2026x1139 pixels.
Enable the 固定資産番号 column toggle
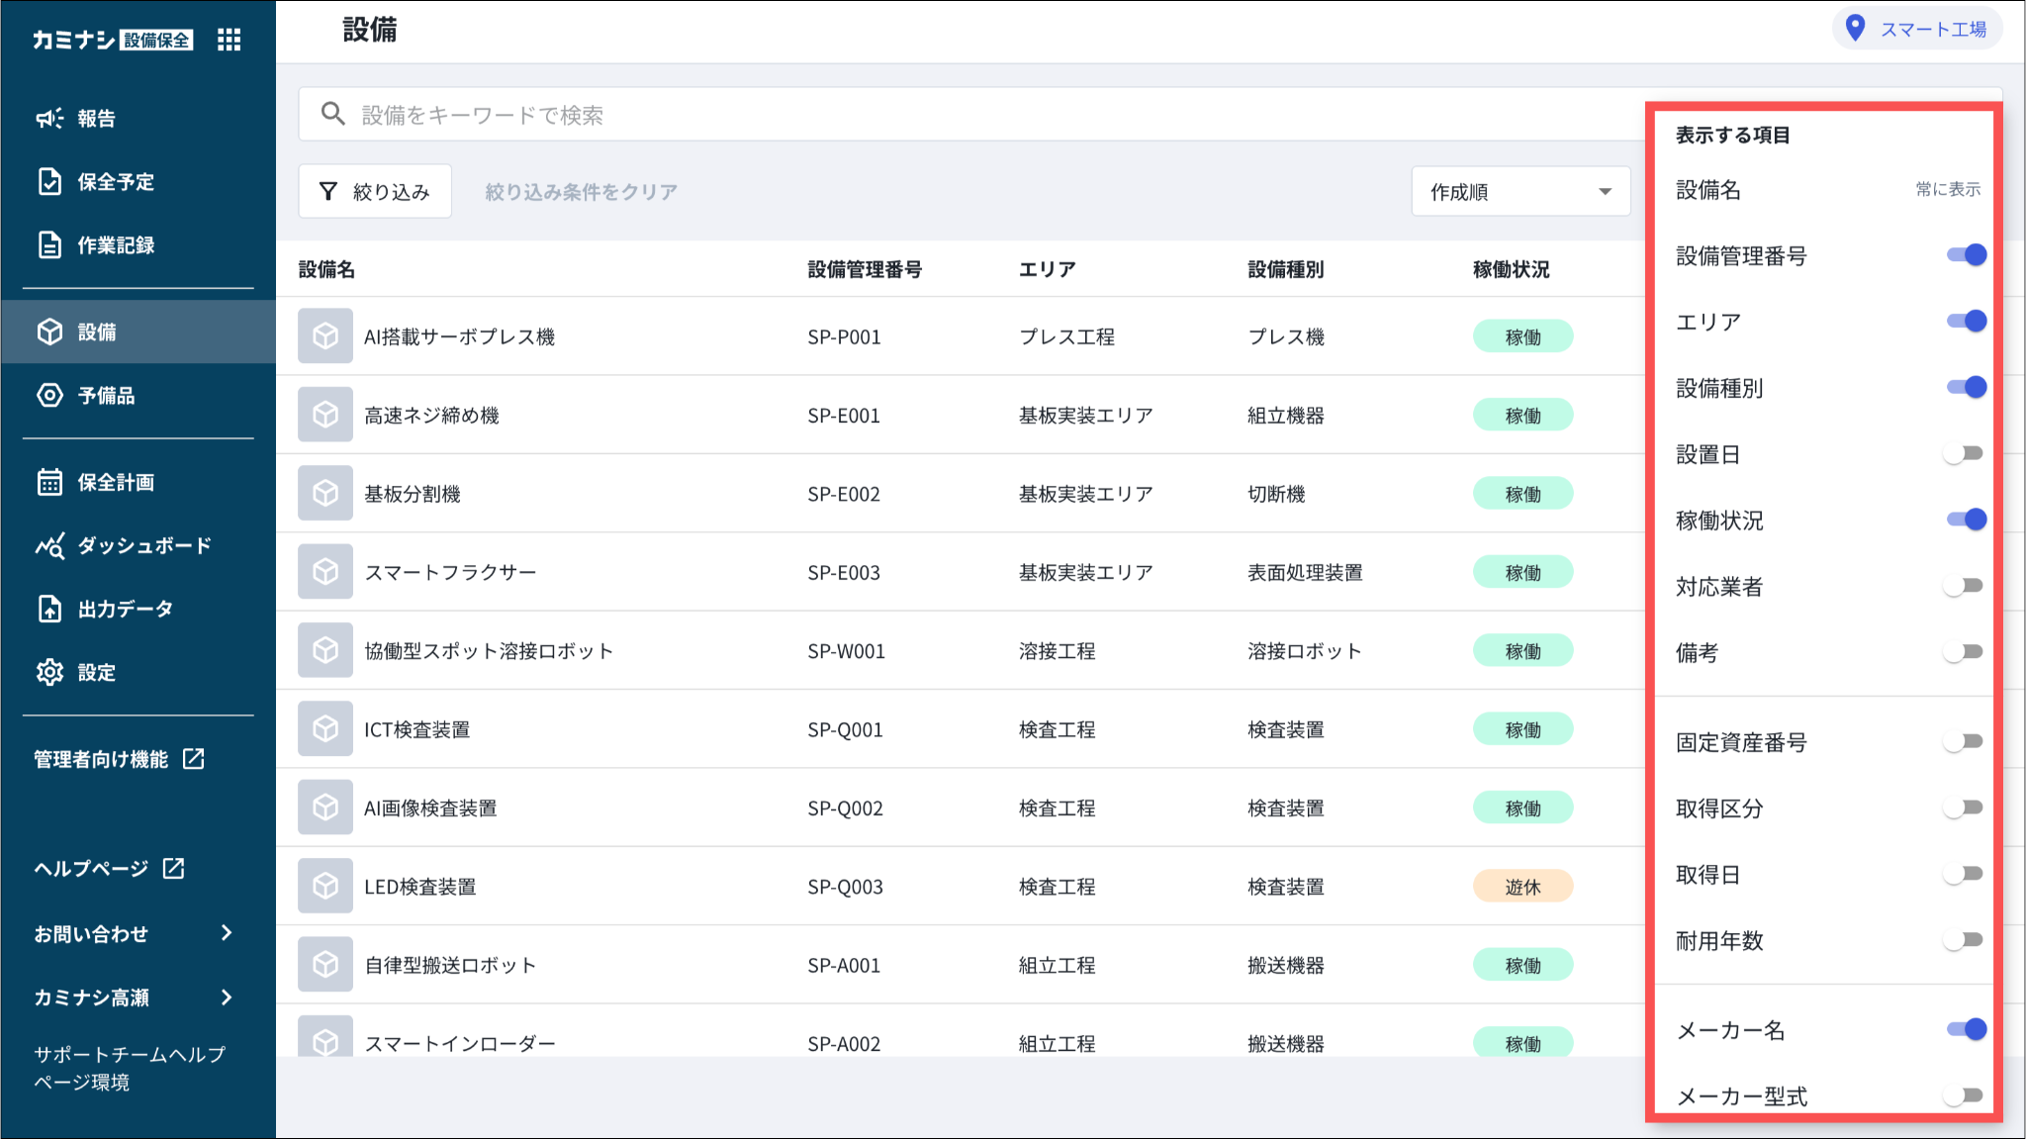click(x=1964, y=742)
